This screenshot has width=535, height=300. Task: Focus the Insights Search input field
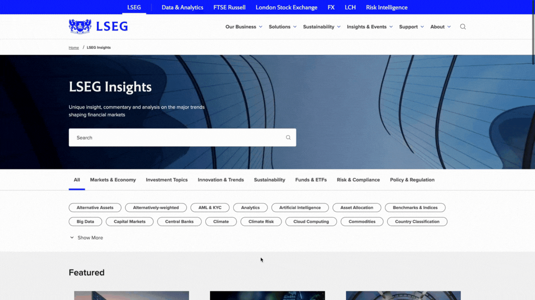[182, 137]
